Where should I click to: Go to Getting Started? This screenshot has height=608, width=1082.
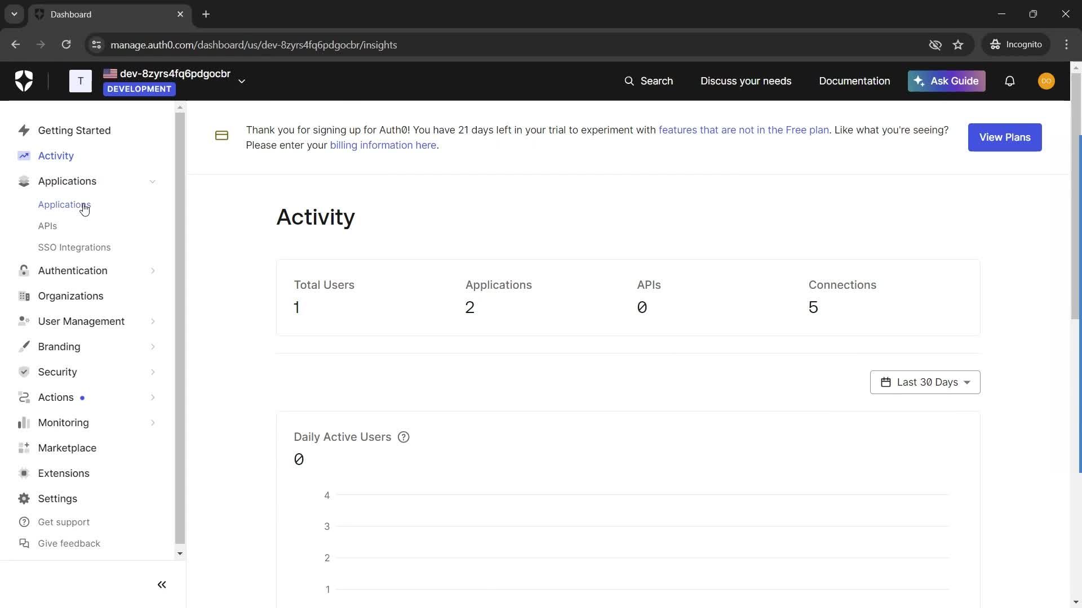pyautogui.click(x=74, y=131)
